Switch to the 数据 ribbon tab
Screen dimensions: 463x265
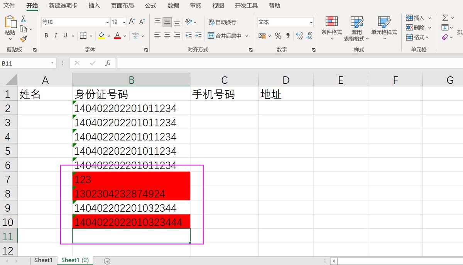(174, 5)
